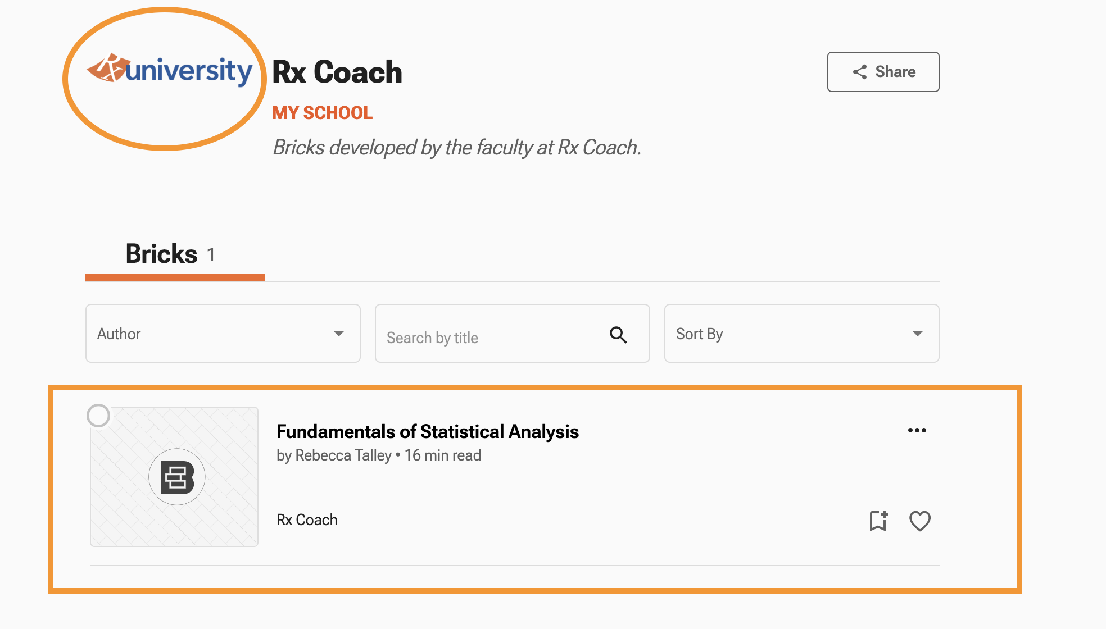
Task: Open the Sort By combo box
Action: click(x=787, y=334)
